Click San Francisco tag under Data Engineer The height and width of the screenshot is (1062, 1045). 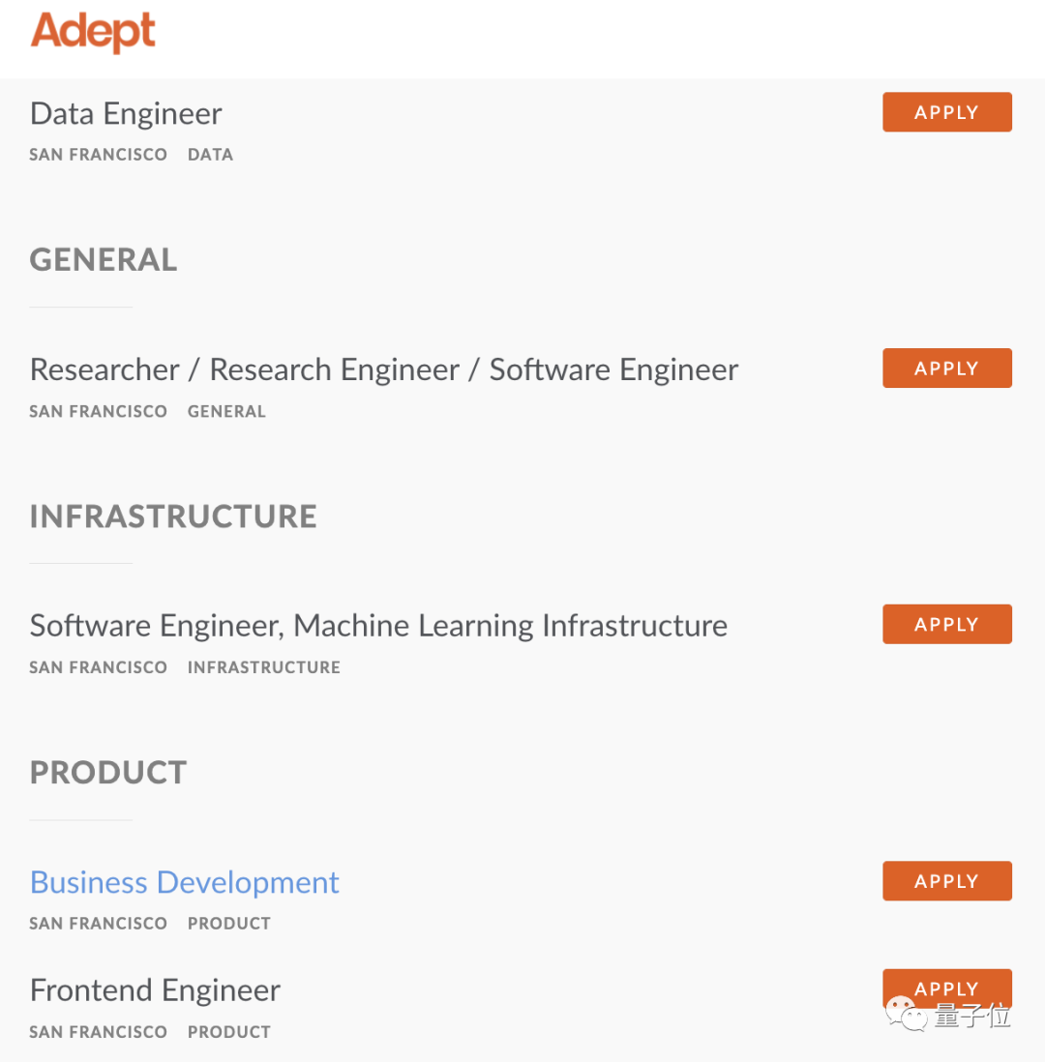tap(98, 155)
